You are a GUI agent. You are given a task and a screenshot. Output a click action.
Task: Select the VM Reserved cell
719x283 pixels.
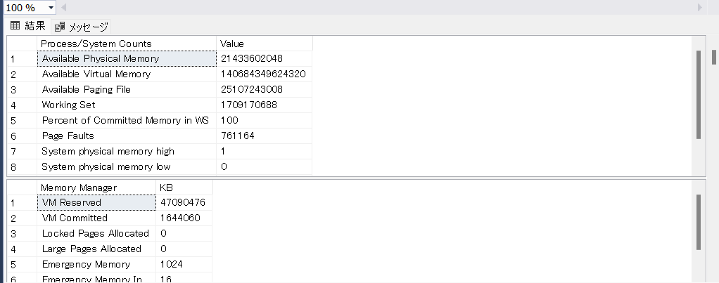pos(96,202)
